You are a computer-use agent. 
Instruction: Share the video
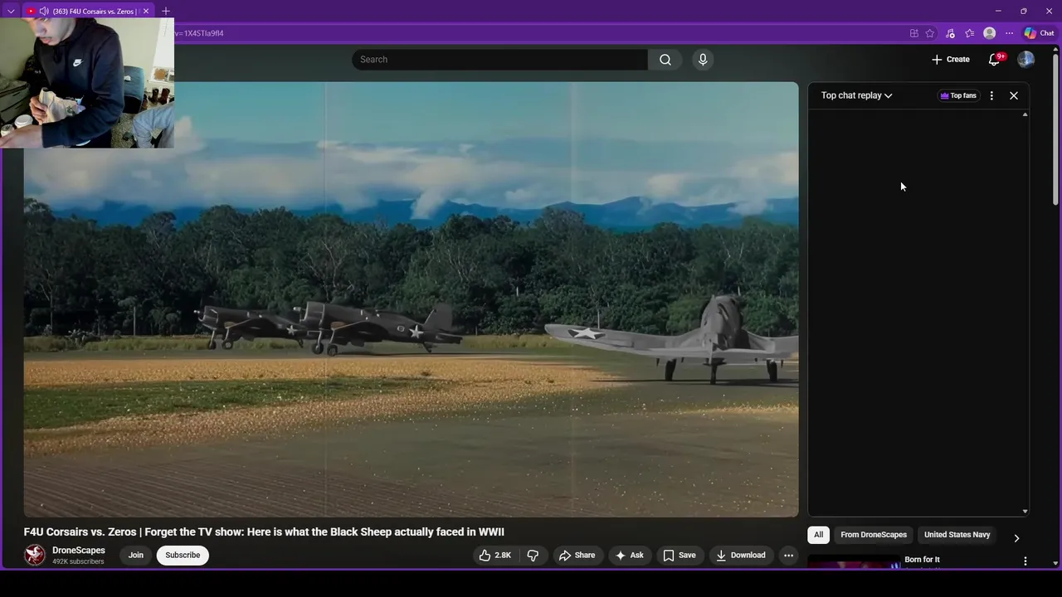[577, 556]
